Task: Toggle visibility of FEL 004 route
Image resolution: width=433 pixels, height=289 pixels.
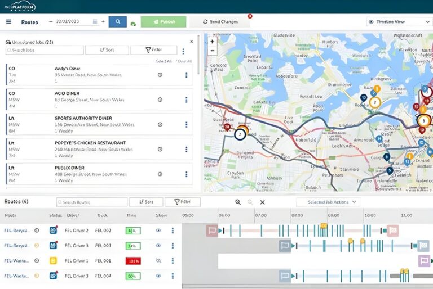Action: point(158,276)
